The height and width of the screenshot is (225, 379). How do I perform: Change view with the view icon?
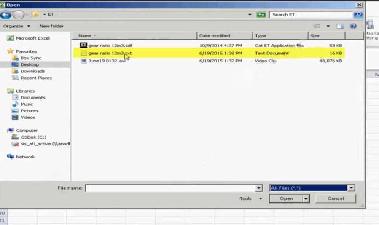(317, 26)
